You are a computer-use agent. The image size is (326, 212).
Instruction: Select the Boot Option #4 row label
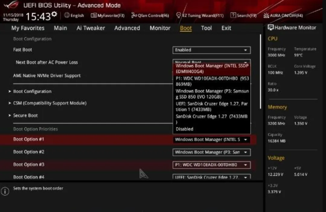click(x=29, y=177)
